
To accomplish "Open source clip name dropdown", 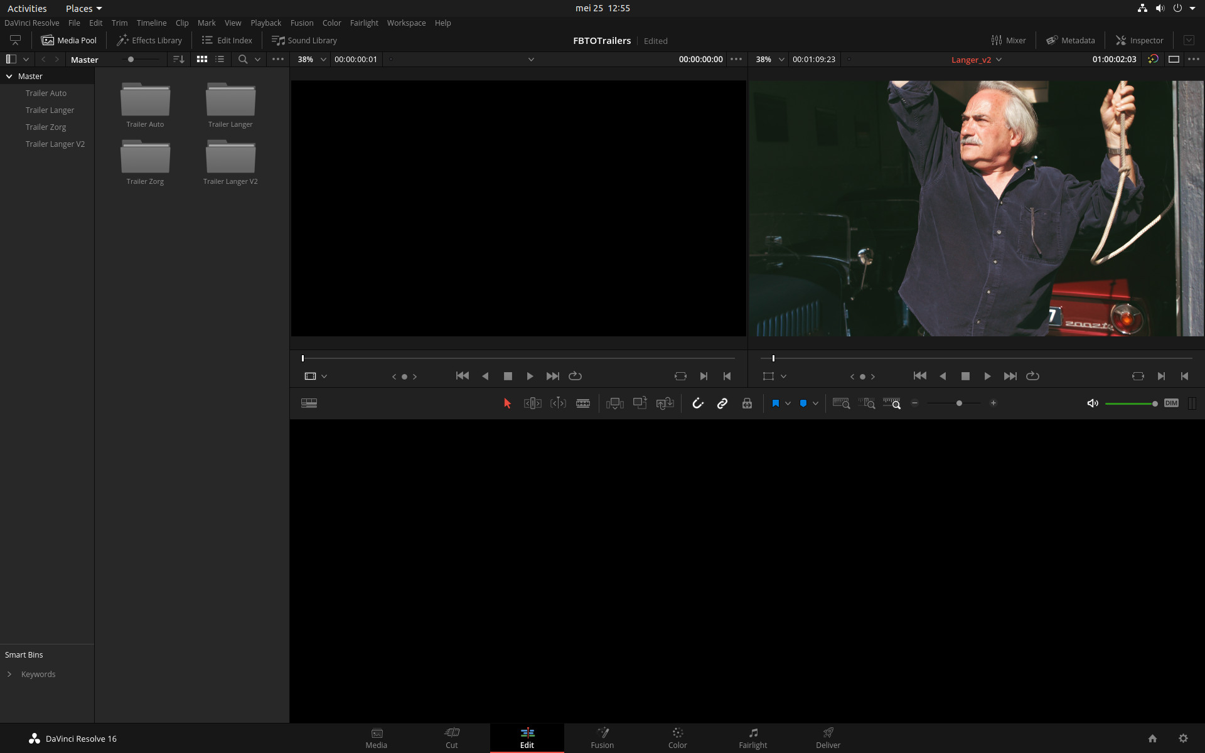I will [531, 59].
